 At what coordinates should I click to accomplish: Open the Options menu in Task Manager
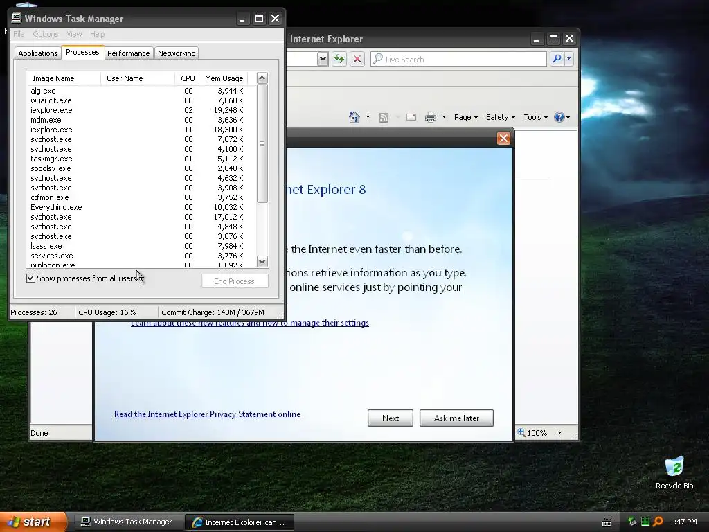click(45, 34)
